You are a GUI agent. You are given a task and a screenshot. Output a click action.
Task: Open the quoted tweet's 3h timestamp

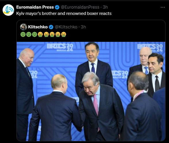click(x=83, y=27)
